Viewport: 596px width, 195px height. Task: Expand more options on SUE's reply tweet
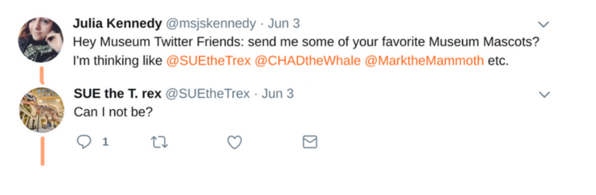[545, 94]
